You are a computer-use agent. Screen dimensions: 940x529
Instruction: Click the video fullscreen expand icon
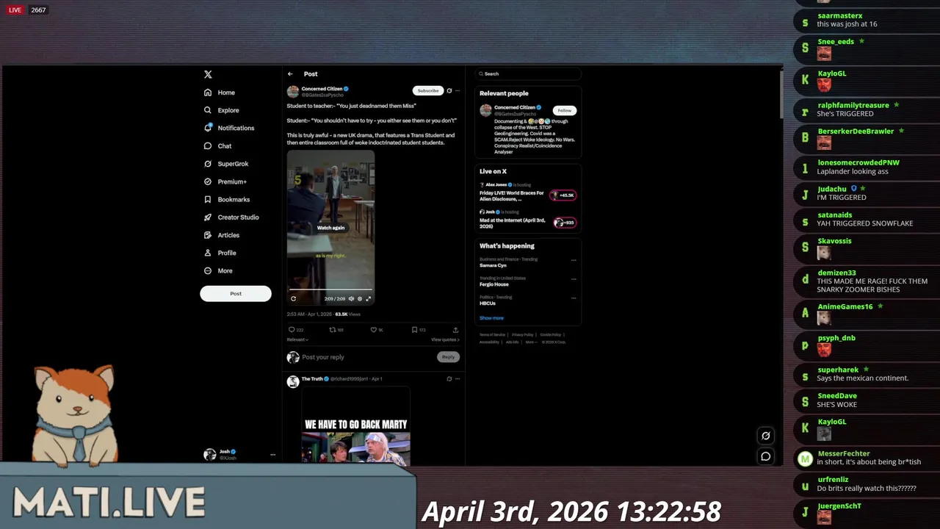click(368, 298)
